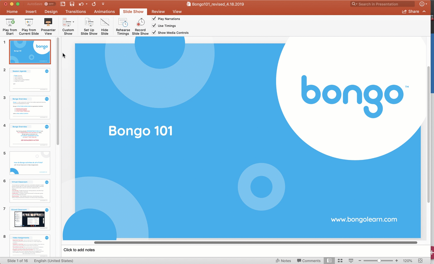Uncheck Use Timings checkbox
Screen dimensions: 434x264
pyautogui.click(x=154, y=26)
